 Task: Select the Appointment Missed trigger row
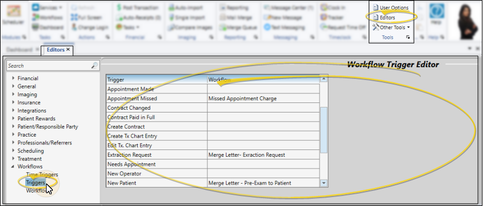pos(213,99)
